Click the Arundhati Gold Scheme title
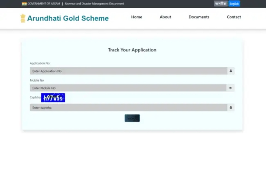The width and height of the screenshot is (266, 185). (x=68, y=18)
